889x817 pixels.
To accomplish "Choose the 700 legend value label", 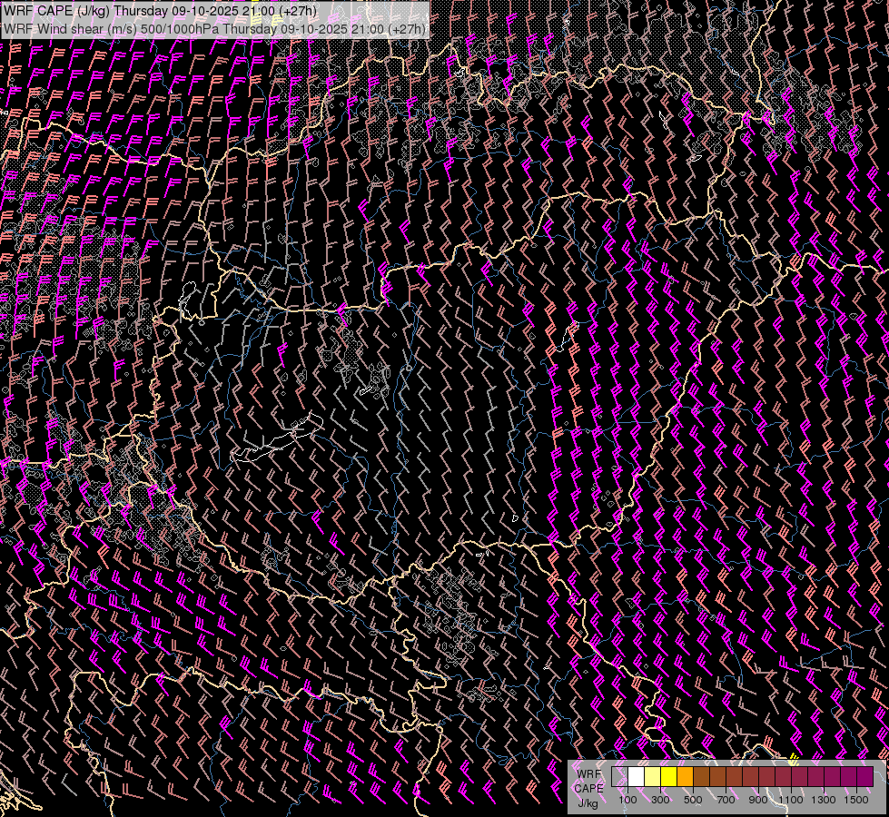I will click(x=726, y=800).
